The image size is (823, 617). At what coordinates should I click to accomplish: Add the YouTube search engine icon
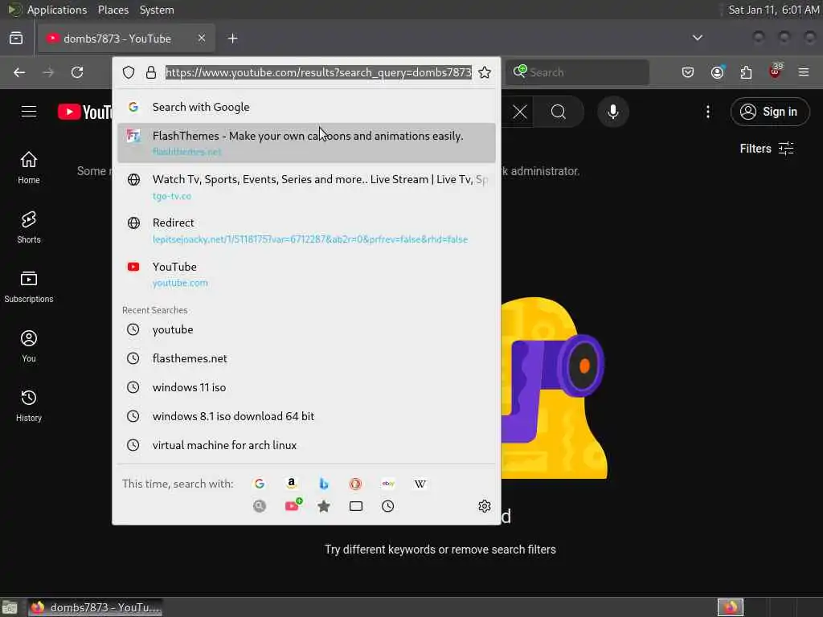[293, 505]
